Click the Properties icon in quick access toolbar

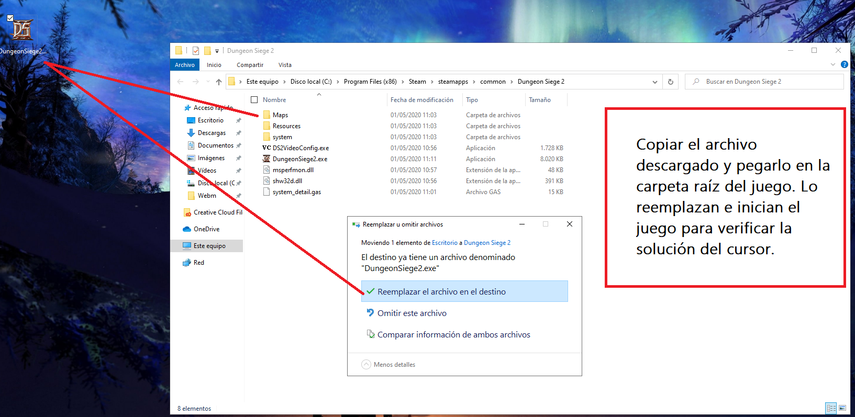pos(196,51)
